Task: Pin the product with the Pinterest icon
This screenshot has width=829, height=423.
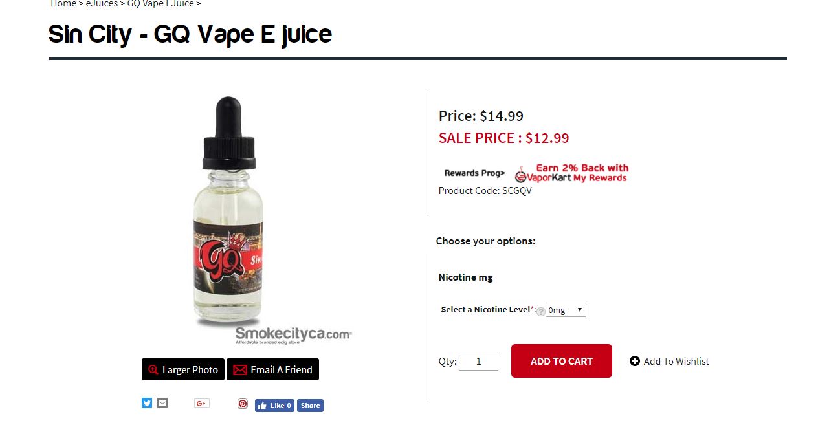Action: (x=243, y=404)
